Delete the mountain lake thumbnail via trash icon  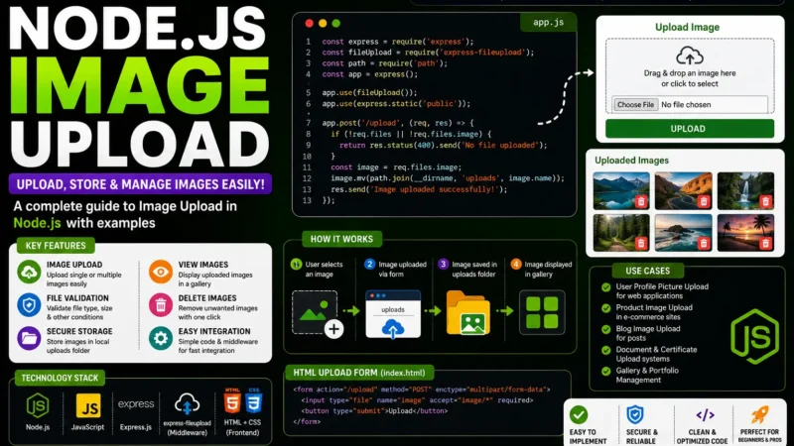coord(641,202)
